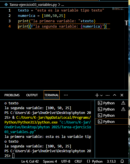Select Python interpreter 3.13.3
The image size is (130, 164).
[x=111, y=161]
